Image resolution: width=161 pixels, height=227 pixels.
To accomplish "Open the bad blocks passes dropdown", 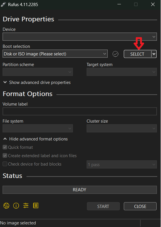I will pos(122,165).
